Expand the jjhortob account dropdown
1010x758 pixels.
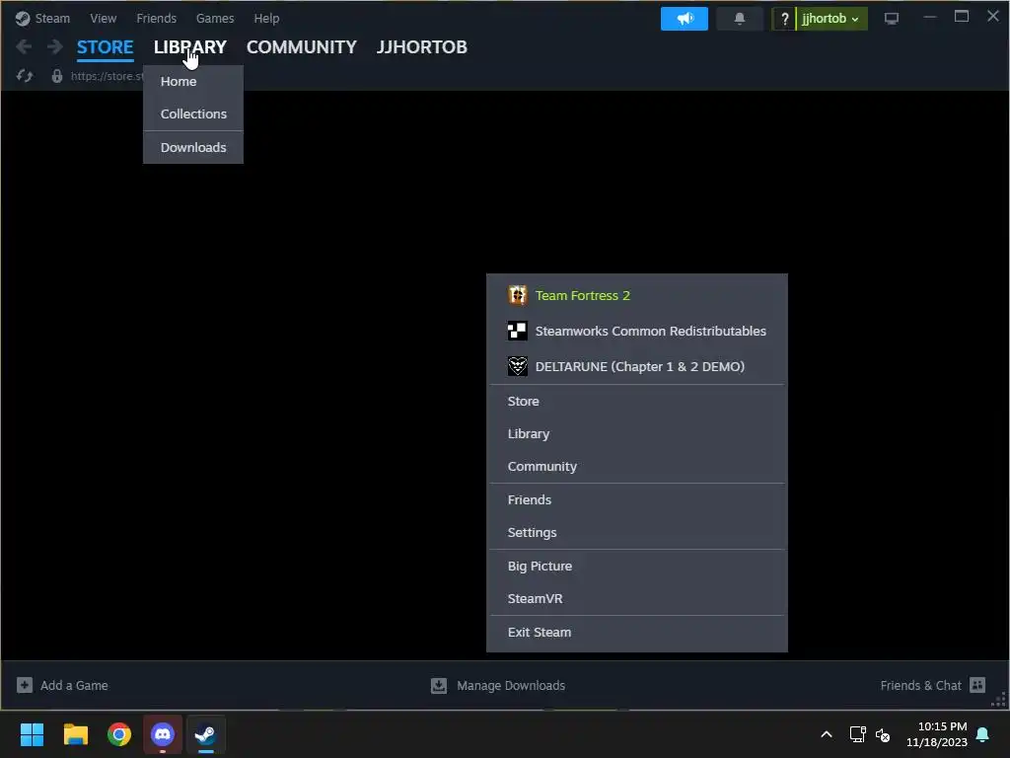[831, 19]
